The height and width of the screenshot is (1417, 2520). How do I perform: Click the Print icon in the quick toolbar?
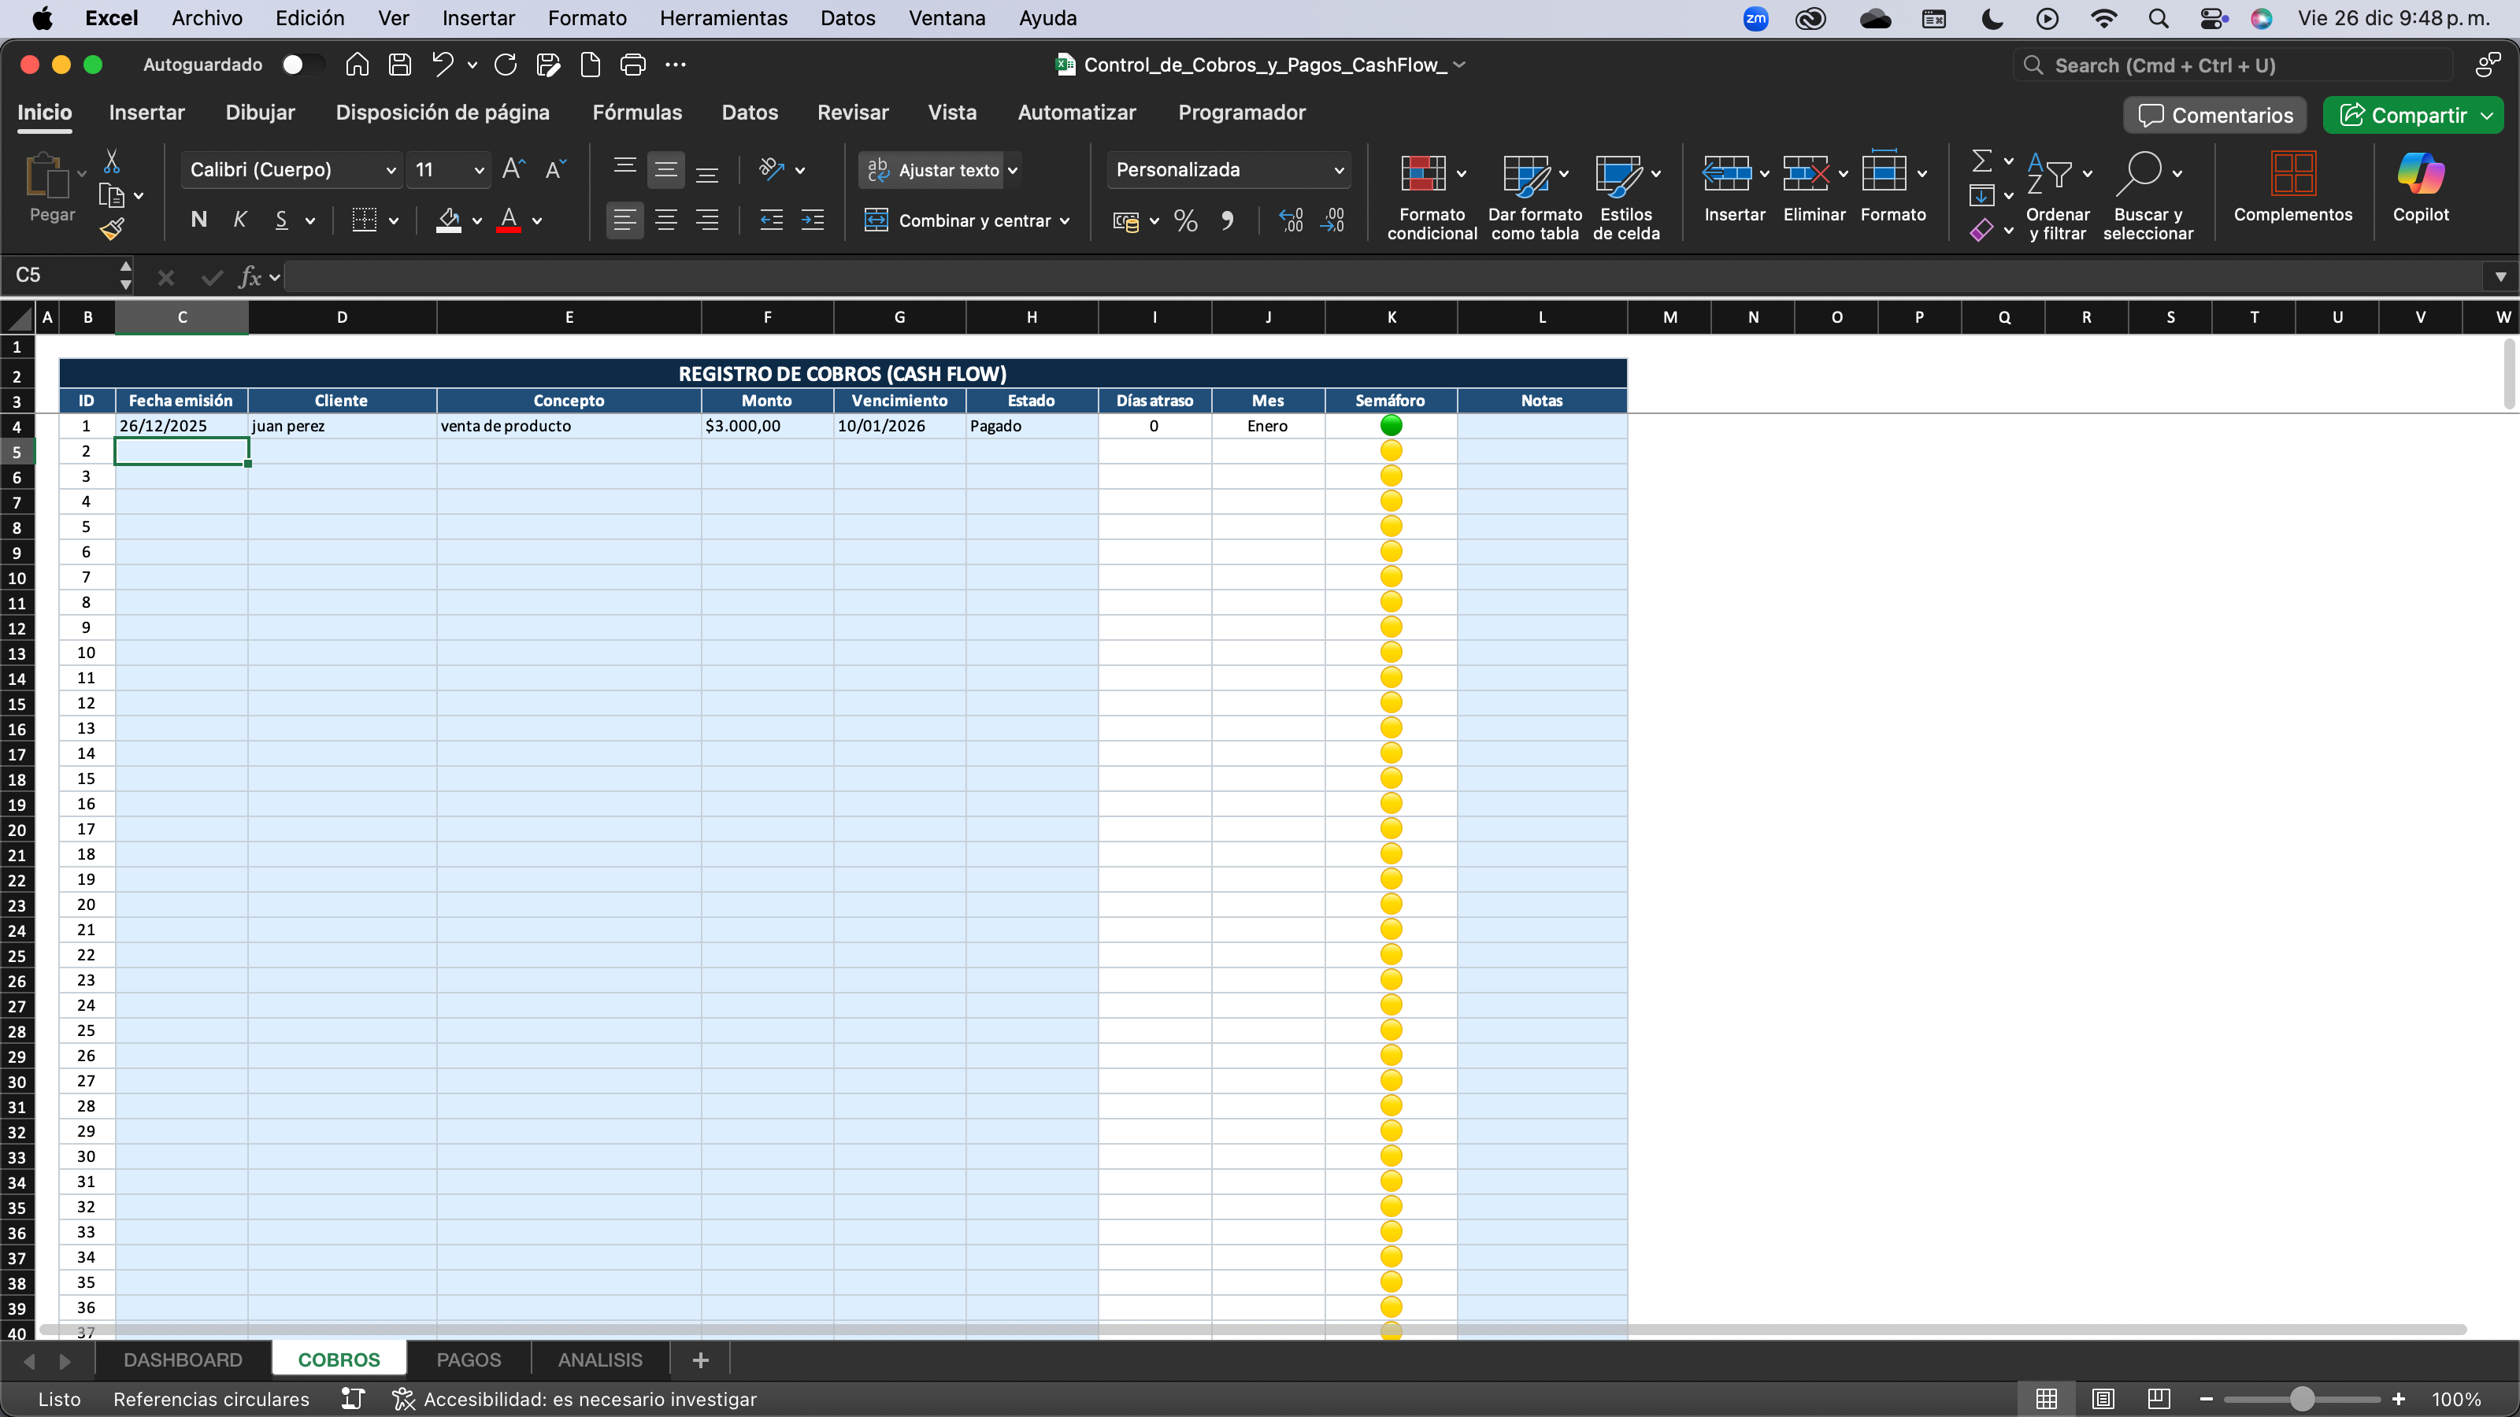coord(633,65)
